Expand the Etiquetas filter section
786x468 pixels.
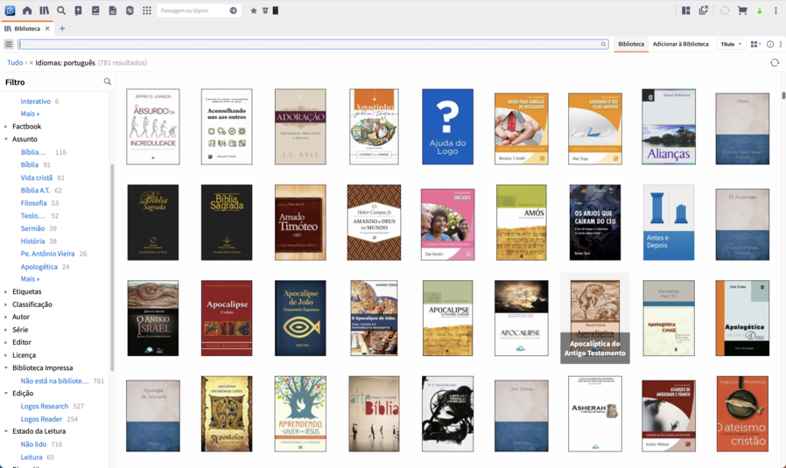coord(6,291)
